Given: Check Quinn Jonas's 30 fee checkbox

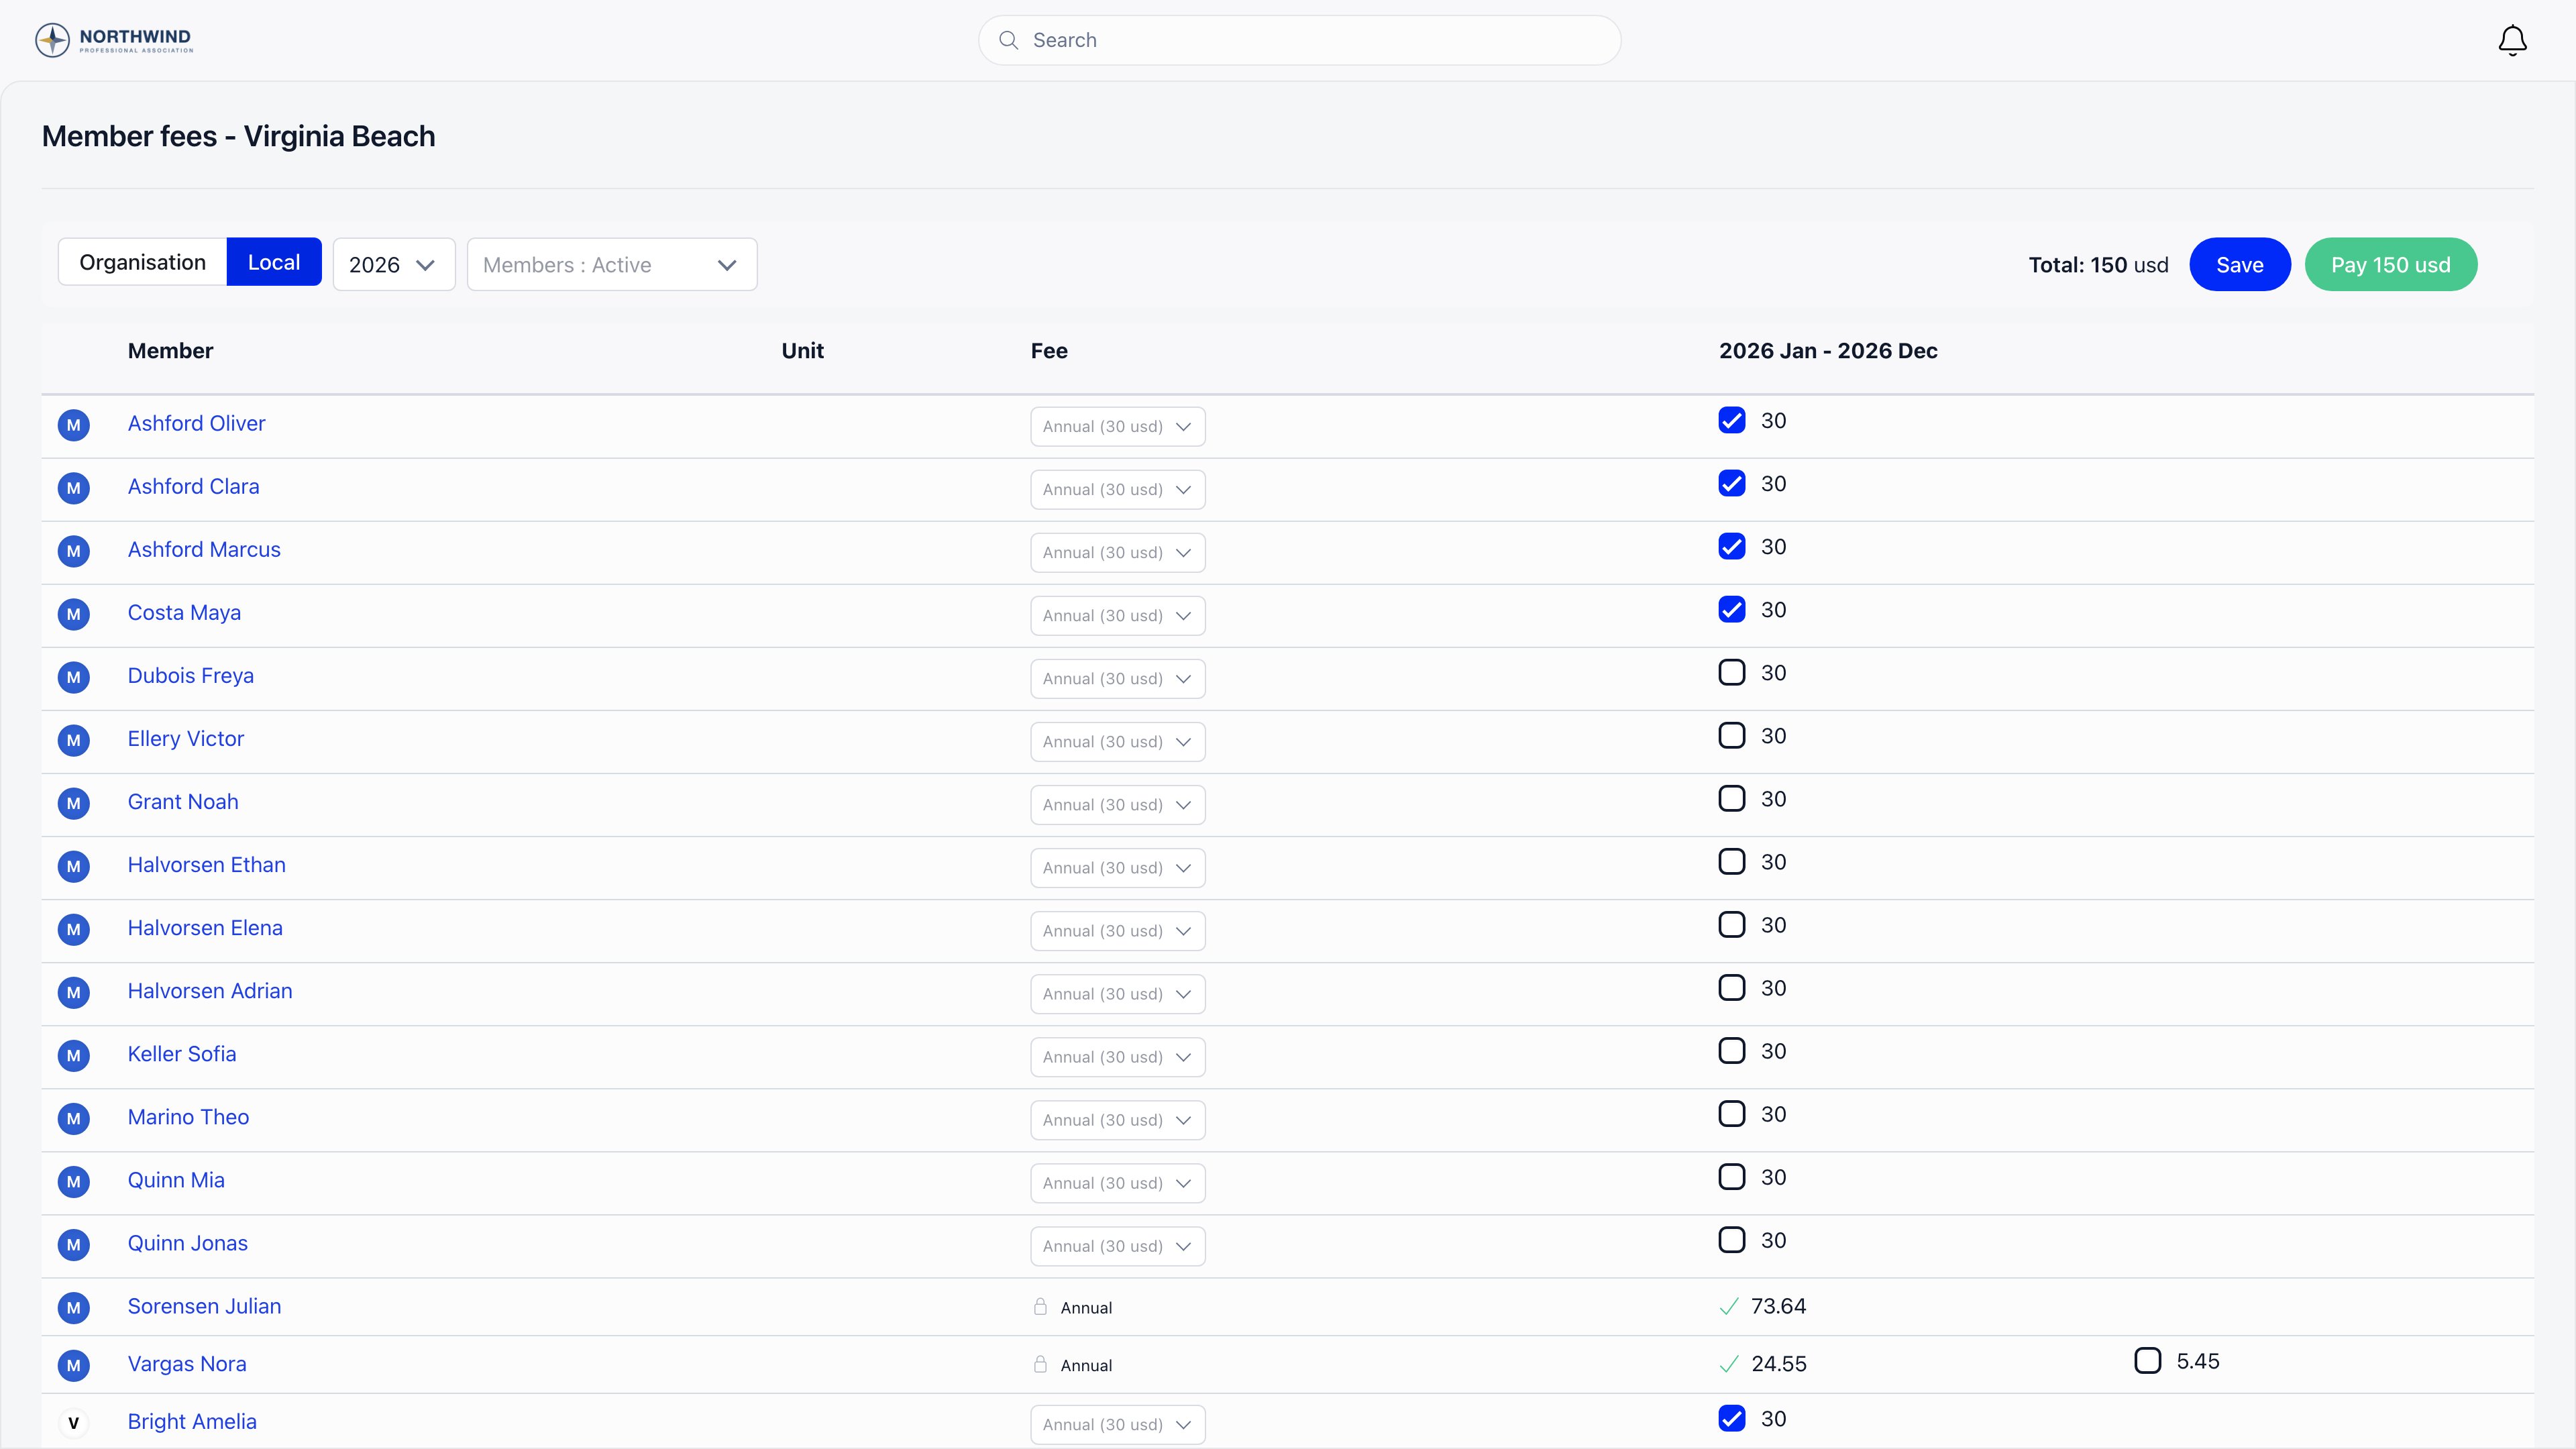Looking at the screenshot, I should coord(1732,1239).
